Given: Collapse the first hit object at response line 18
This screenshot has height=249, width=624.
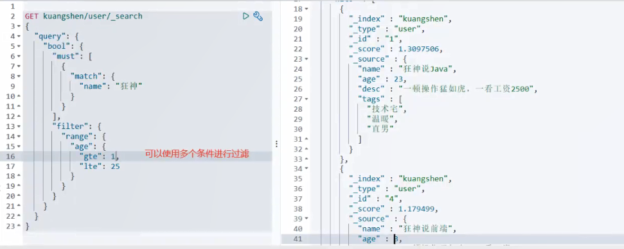Looking at the screenshot, I should pyautogui.click(x=307, y=9).
